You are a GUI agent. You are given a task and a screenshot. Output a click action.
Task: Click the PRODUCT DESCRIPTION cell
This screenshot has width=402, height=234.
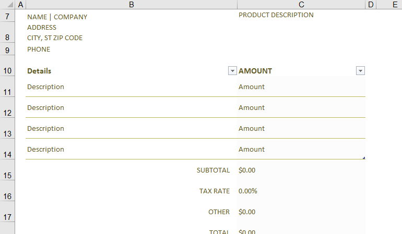click(x=276, y=15)
